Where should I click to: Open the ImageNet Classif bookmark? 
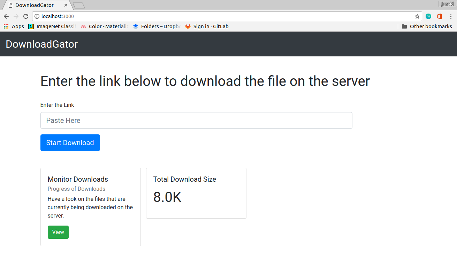pyautogui.click(x=52, y=26)
